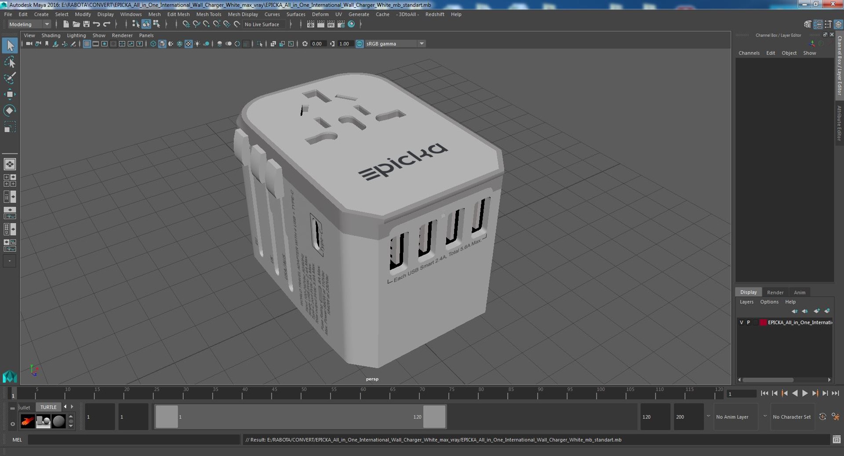The height and width of the screenshot is (456, 844).
Task: Toggle textured display in viewport
Action: 189,43
